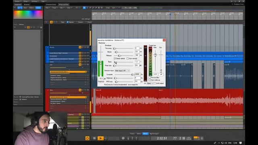The height and width of the screenshot is (145, 258).
Task: Open the notification center in system tray
Action: tap(241, 143)
